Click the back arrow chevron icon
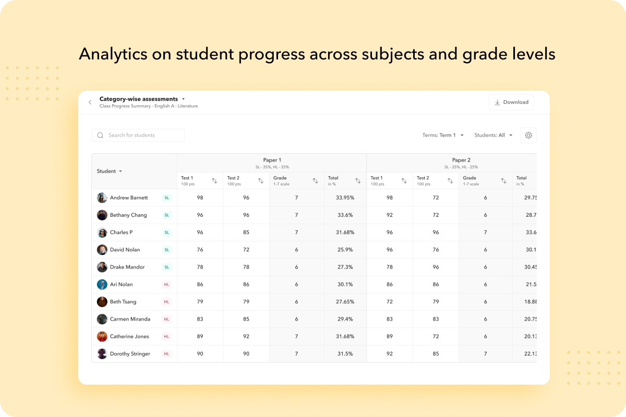This screenshot has width=626, height=417. [x=90, y=102]
